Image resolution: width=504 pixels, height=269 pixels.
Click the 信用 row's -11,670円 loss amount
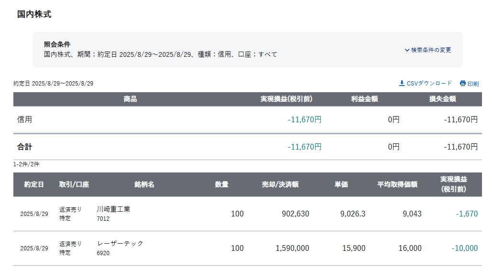click(x=461, y=119)
